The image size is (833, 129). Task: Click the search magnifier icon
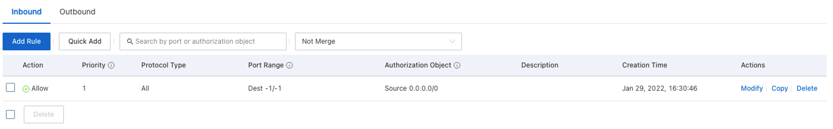pyautogui.click(x=130, y=41)
